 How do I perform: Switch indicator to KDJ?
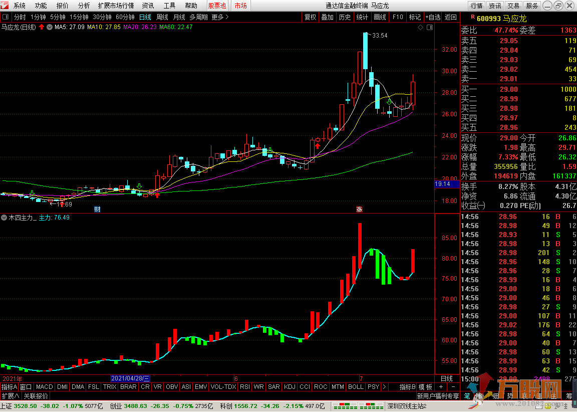click(x=290, y=386)
